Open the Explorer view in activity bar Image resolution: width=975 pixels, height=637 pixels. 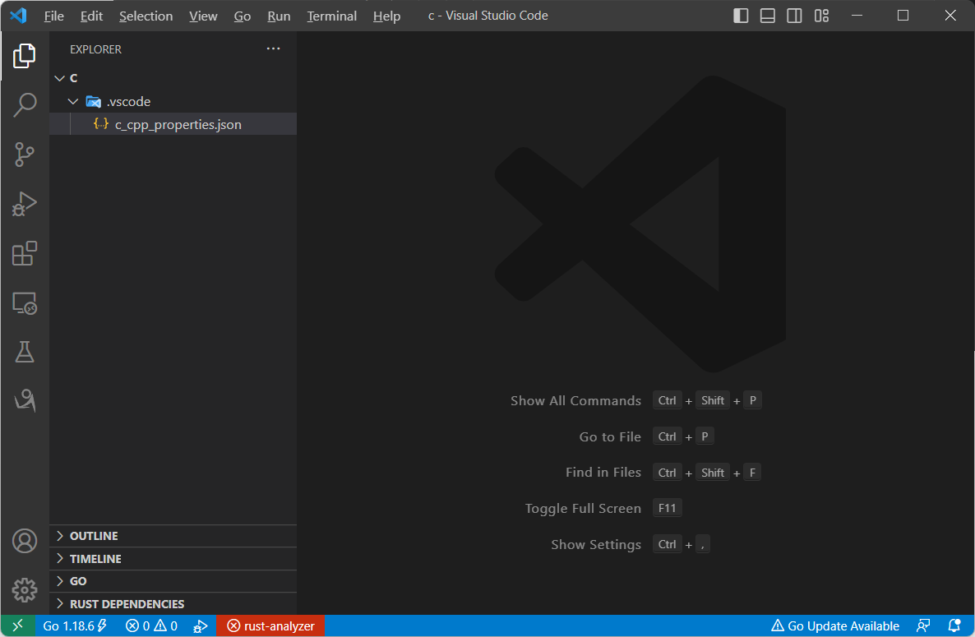coord(24,56)
